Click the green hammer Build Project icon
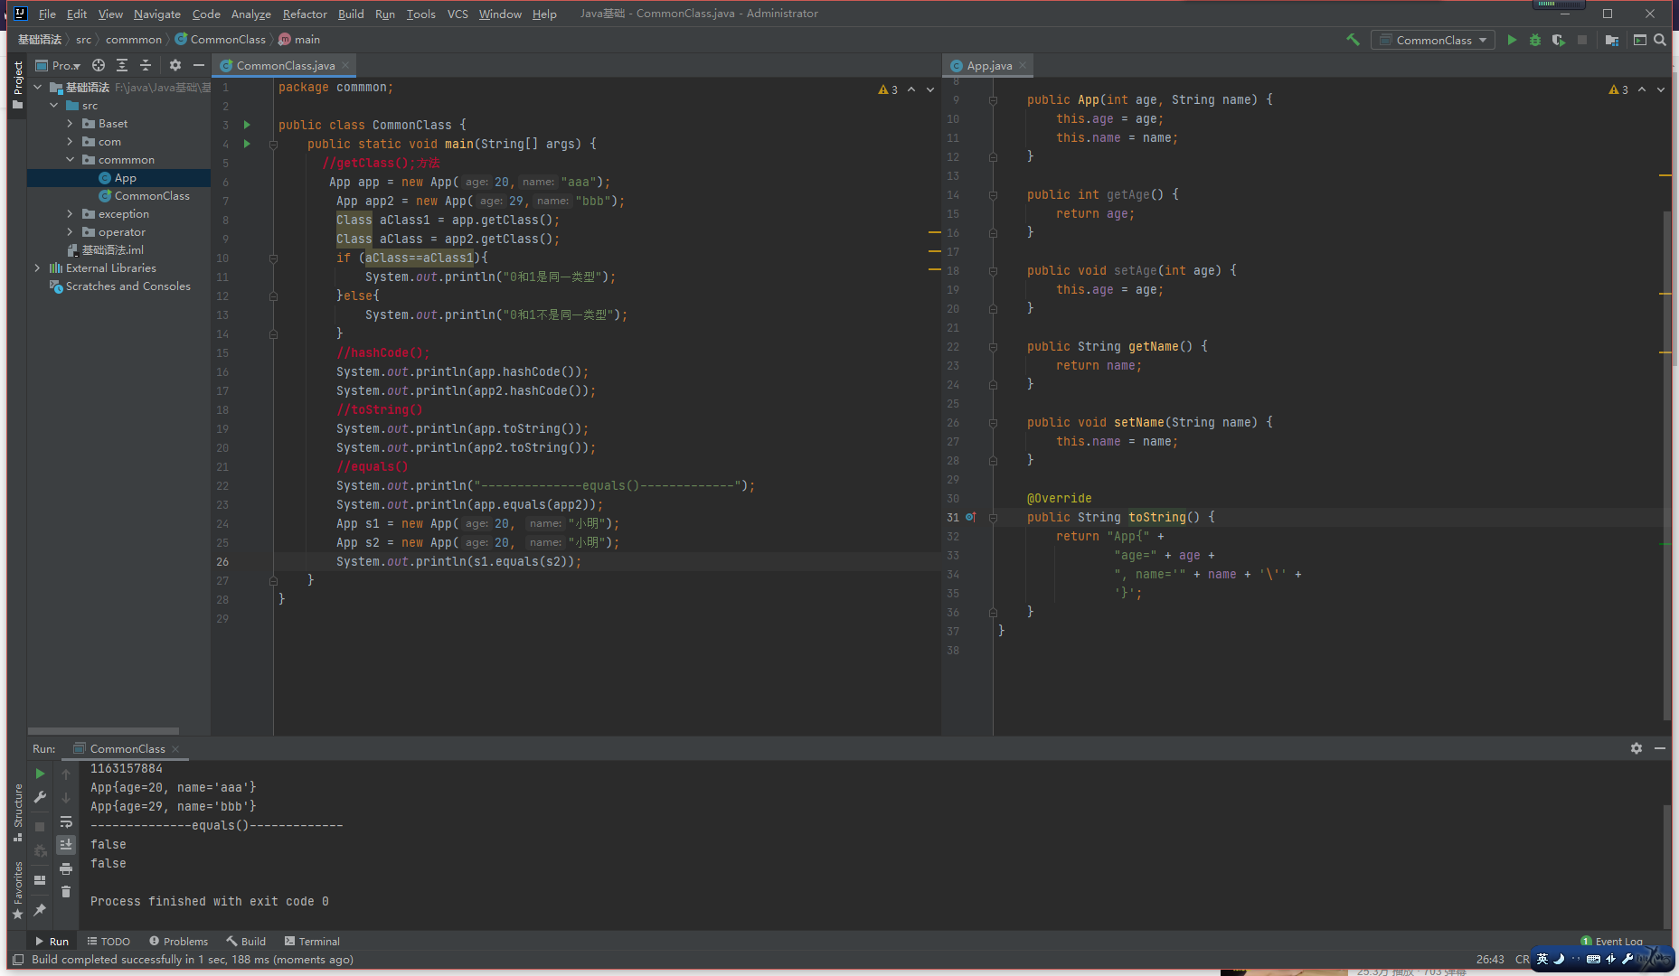 pos(1353,40)
